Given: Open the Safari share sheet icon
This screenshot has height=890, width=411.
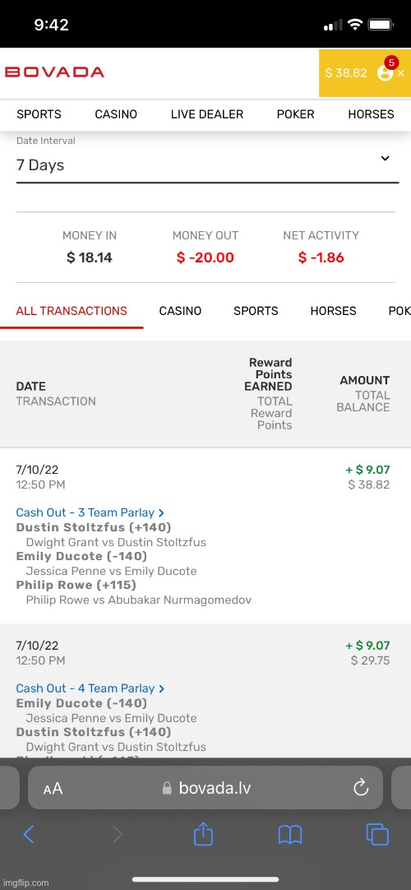Looking at the screenshot, I should tap(203, 834).
